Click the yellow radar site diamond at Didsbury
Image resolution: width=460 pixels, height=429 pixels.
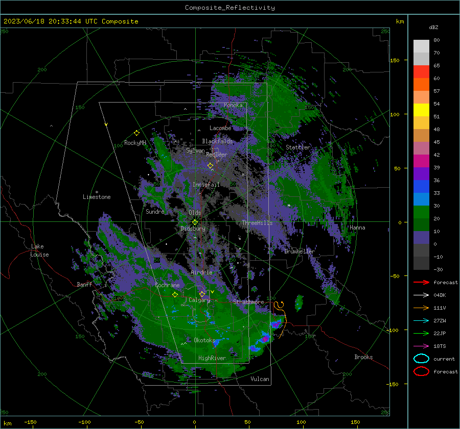pyautogui.click(x=195, y=222)
